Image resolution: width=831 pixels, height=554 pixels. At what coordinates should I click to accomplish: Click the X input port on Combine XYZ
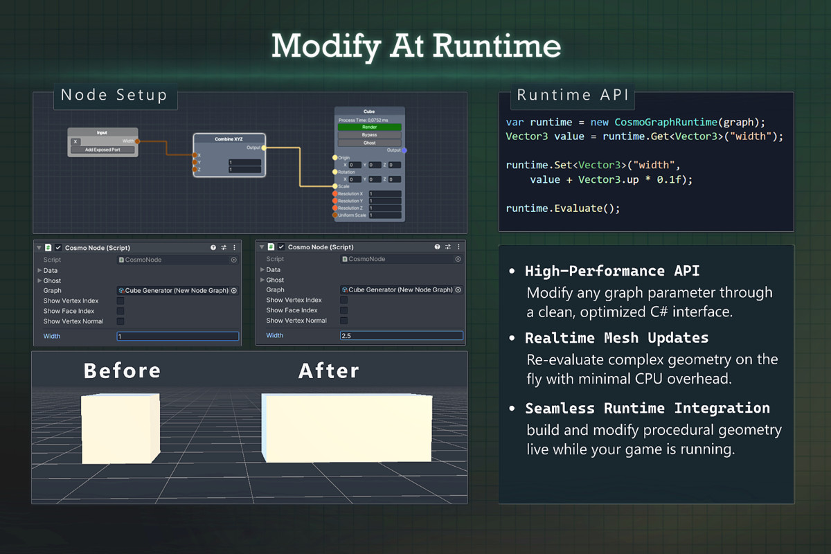pos(195,155)
